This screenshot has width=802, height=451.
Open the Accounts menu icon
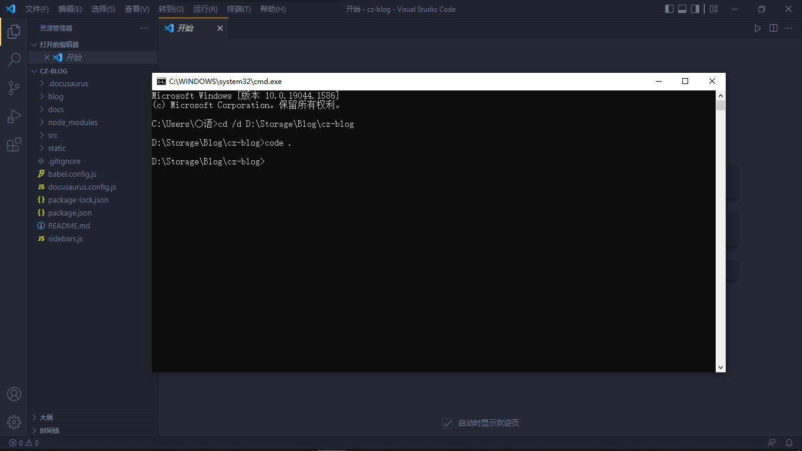point(14,394)
